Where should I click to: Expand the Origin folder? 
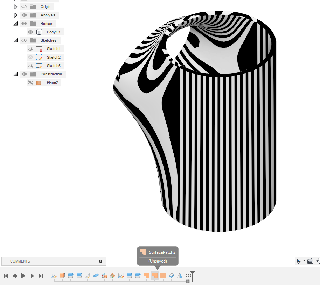coord(15,7)
